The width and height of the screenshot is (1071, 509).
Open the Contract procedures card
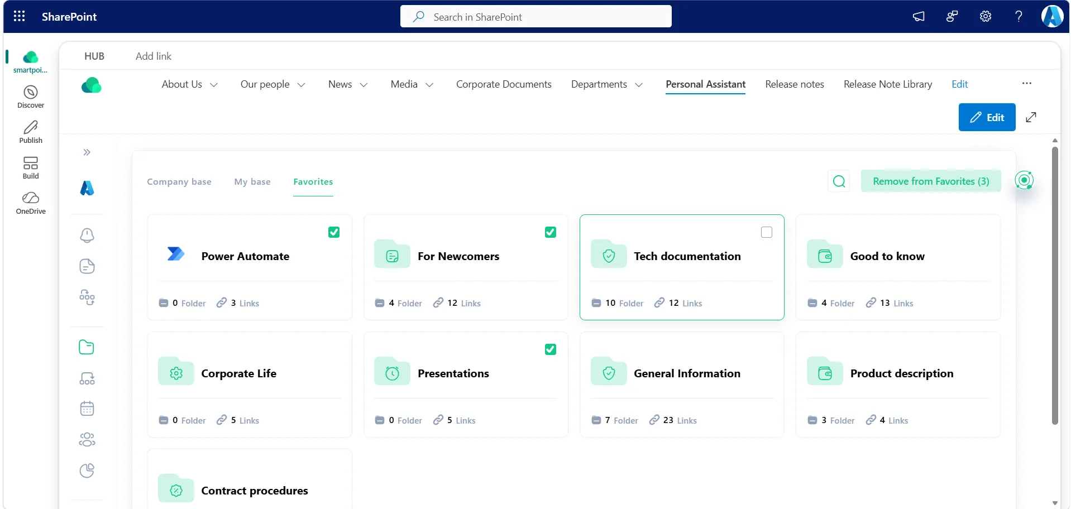pyautogui.click(x=250, y=479)
